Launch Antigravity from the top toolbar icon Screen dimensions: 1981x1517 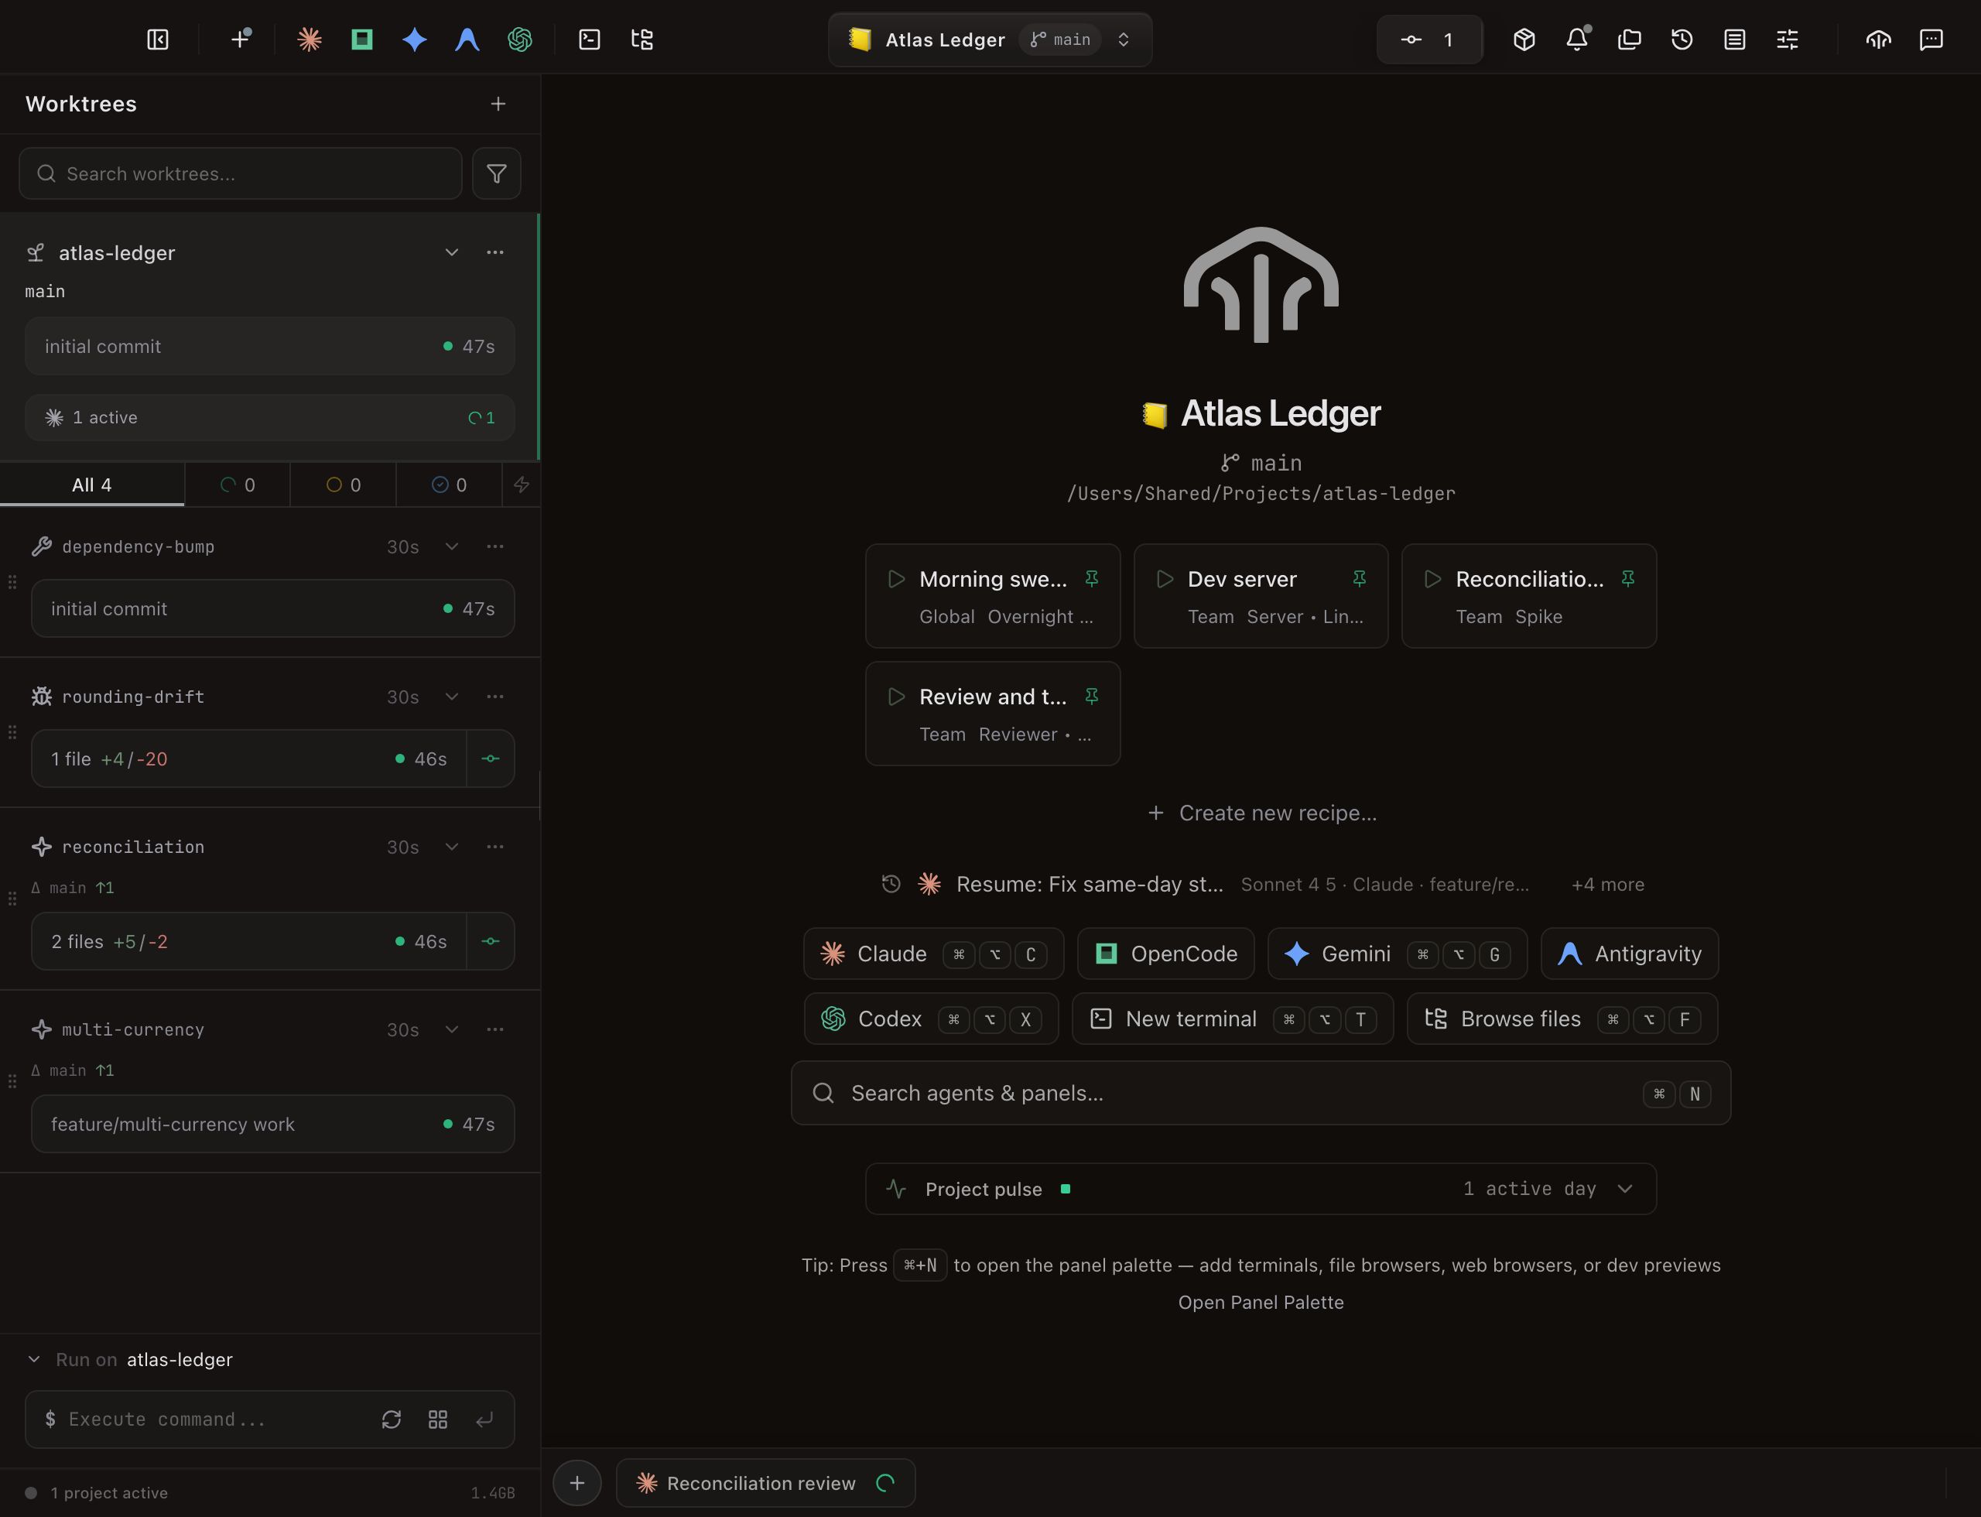click(x=467, y=39)
